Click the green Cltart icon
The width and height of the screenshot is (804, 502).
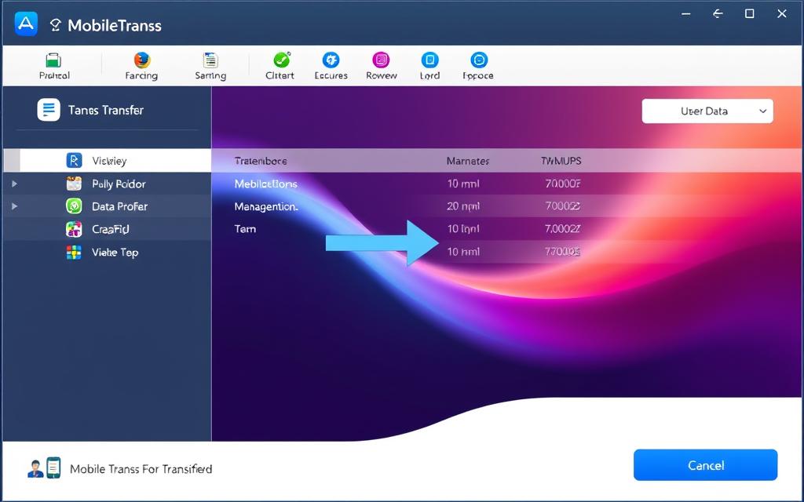(280, 61)
